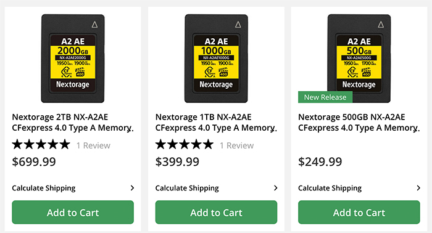
Task: Open the 500GB memory card product image
Action: (x=359, y=59)
